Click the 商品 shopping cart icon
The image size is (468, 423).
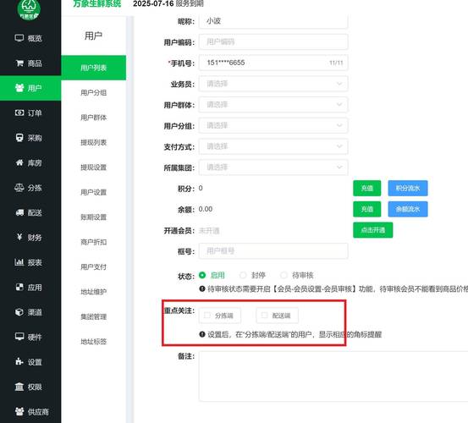coord(19,63)
